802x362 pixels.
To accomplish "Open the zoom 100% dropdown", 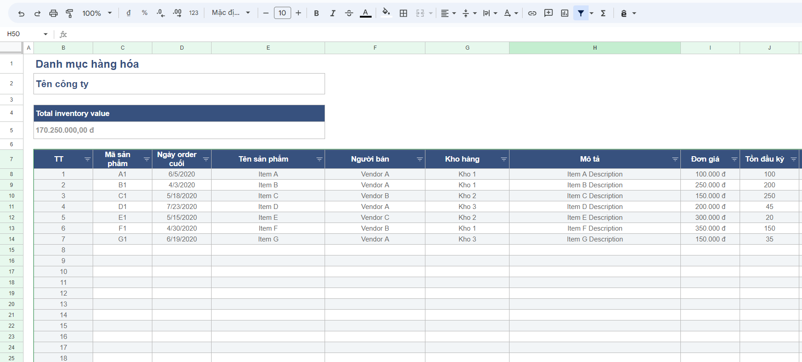I will click(x=97, y=13).
